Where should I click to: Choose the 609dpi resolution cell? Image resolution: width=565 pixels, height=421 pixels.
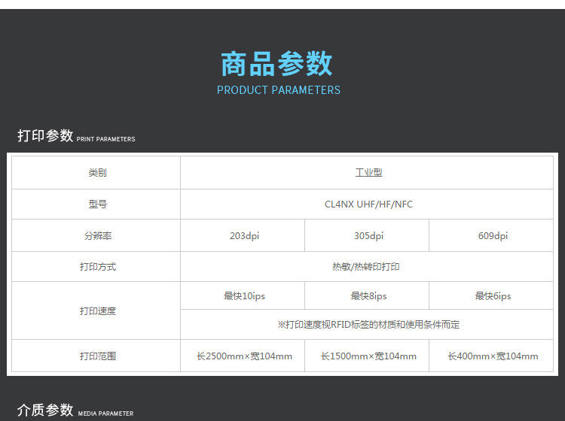pyautogui.click(x=493, y=236)
